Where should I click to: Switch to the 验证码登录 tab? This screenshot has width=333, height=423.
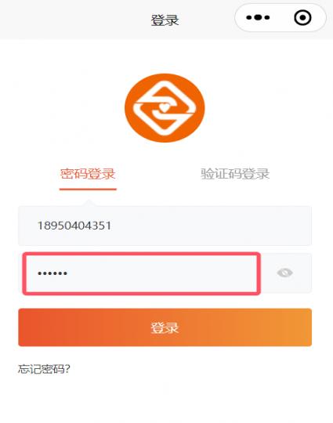pyautogui.click(x=235, y=173)
